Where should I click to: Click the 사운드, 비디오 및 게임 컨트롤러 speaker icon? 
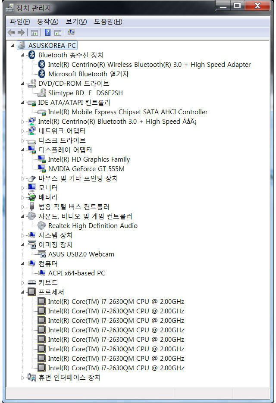[31, 216]
